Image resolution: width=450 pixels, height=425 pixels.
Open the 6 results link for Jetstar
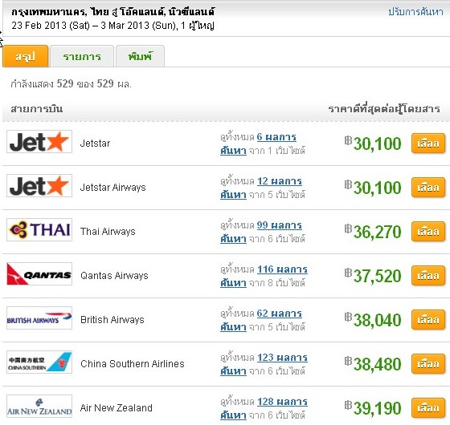tap(276, 137)
